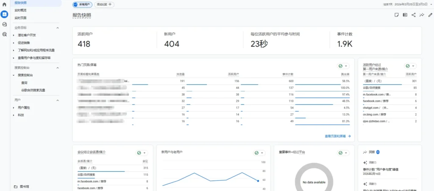Click green check status icon of 新用户与老用户 card
Screen dimensions: 434x191
[256, 153]
